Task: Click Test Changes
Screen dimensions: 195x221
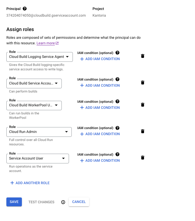Action: point(41,202)
